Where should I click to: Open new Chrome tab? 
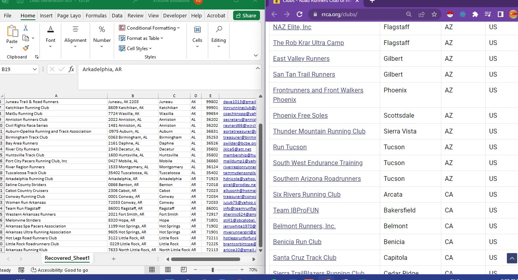(372, 2)
